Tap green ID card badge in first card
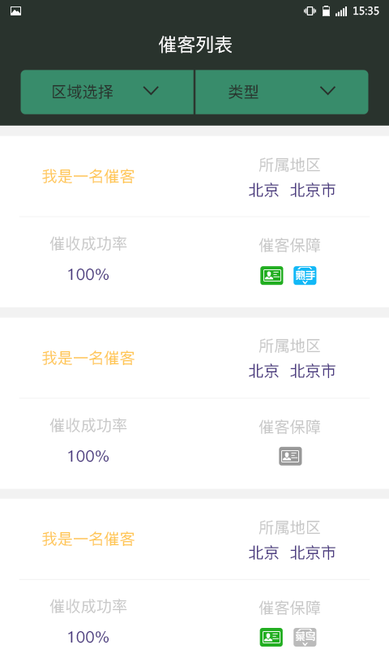This screenshot has height=649, width=389. [271, 275]
